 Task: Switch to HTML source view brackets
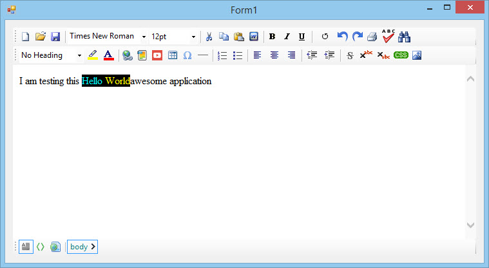[41, 247]
